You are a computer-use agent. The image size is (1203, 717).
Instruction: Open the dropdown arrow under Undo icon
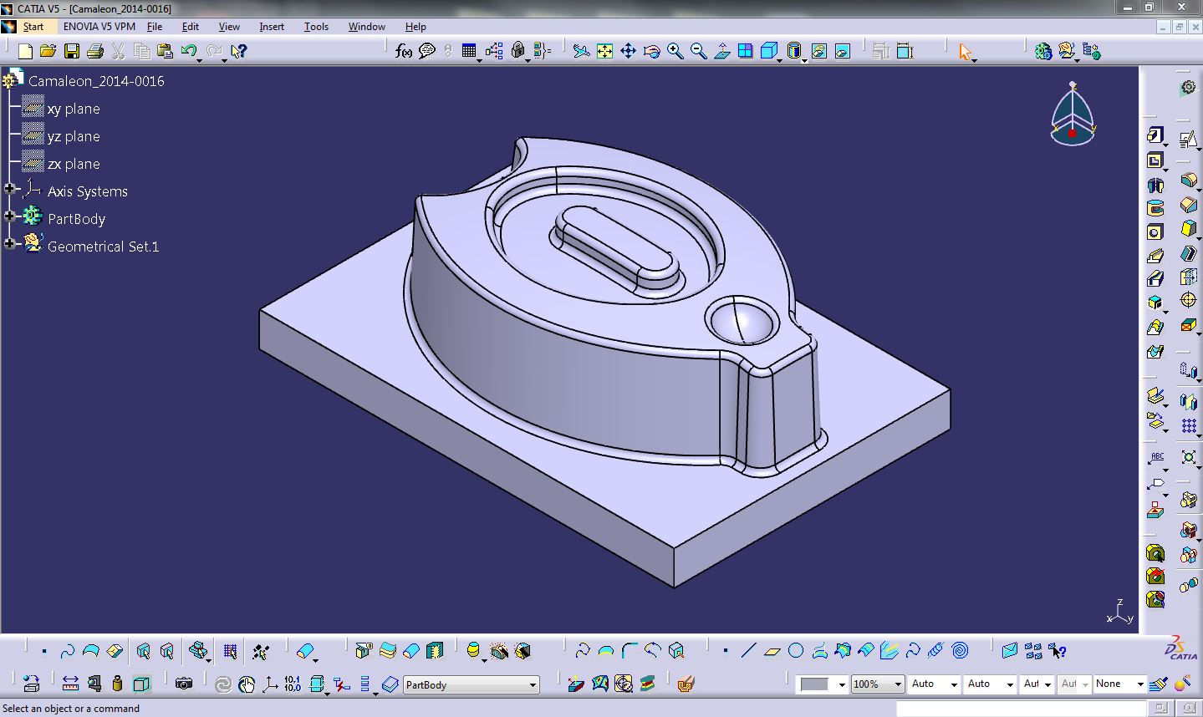coord(201,59)
